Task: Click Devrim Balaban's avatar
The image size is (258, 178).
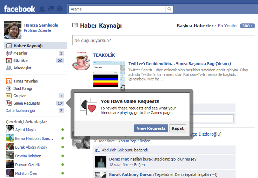Action: click(10, 156)
